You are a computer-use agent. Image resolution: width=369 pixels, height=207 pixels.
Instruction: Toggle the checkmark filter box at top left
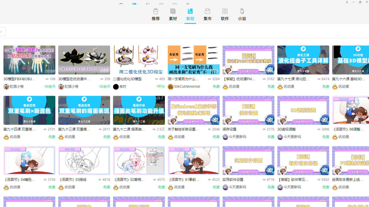point(1,31)
